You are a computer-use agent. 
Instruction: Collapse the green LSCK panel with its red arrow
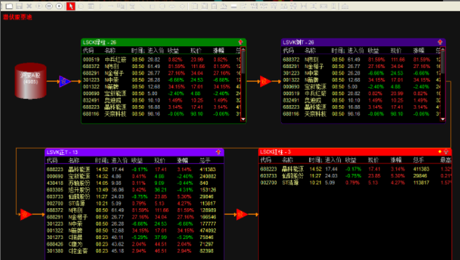click(x=241, y=42)
